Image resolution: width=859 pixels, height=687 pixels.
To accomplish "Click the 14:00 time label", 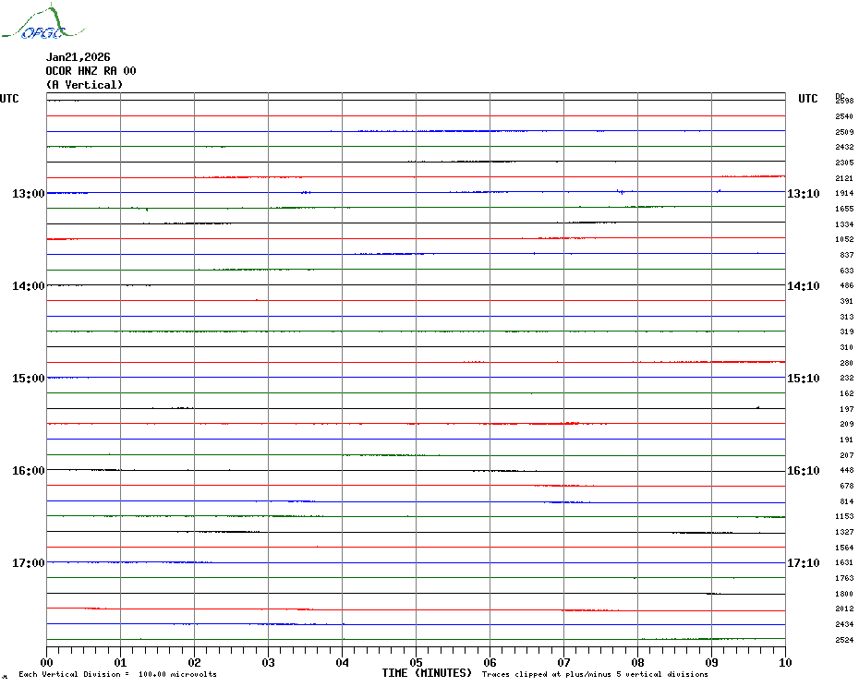I will pyautogui.click(x=29, y=286).
